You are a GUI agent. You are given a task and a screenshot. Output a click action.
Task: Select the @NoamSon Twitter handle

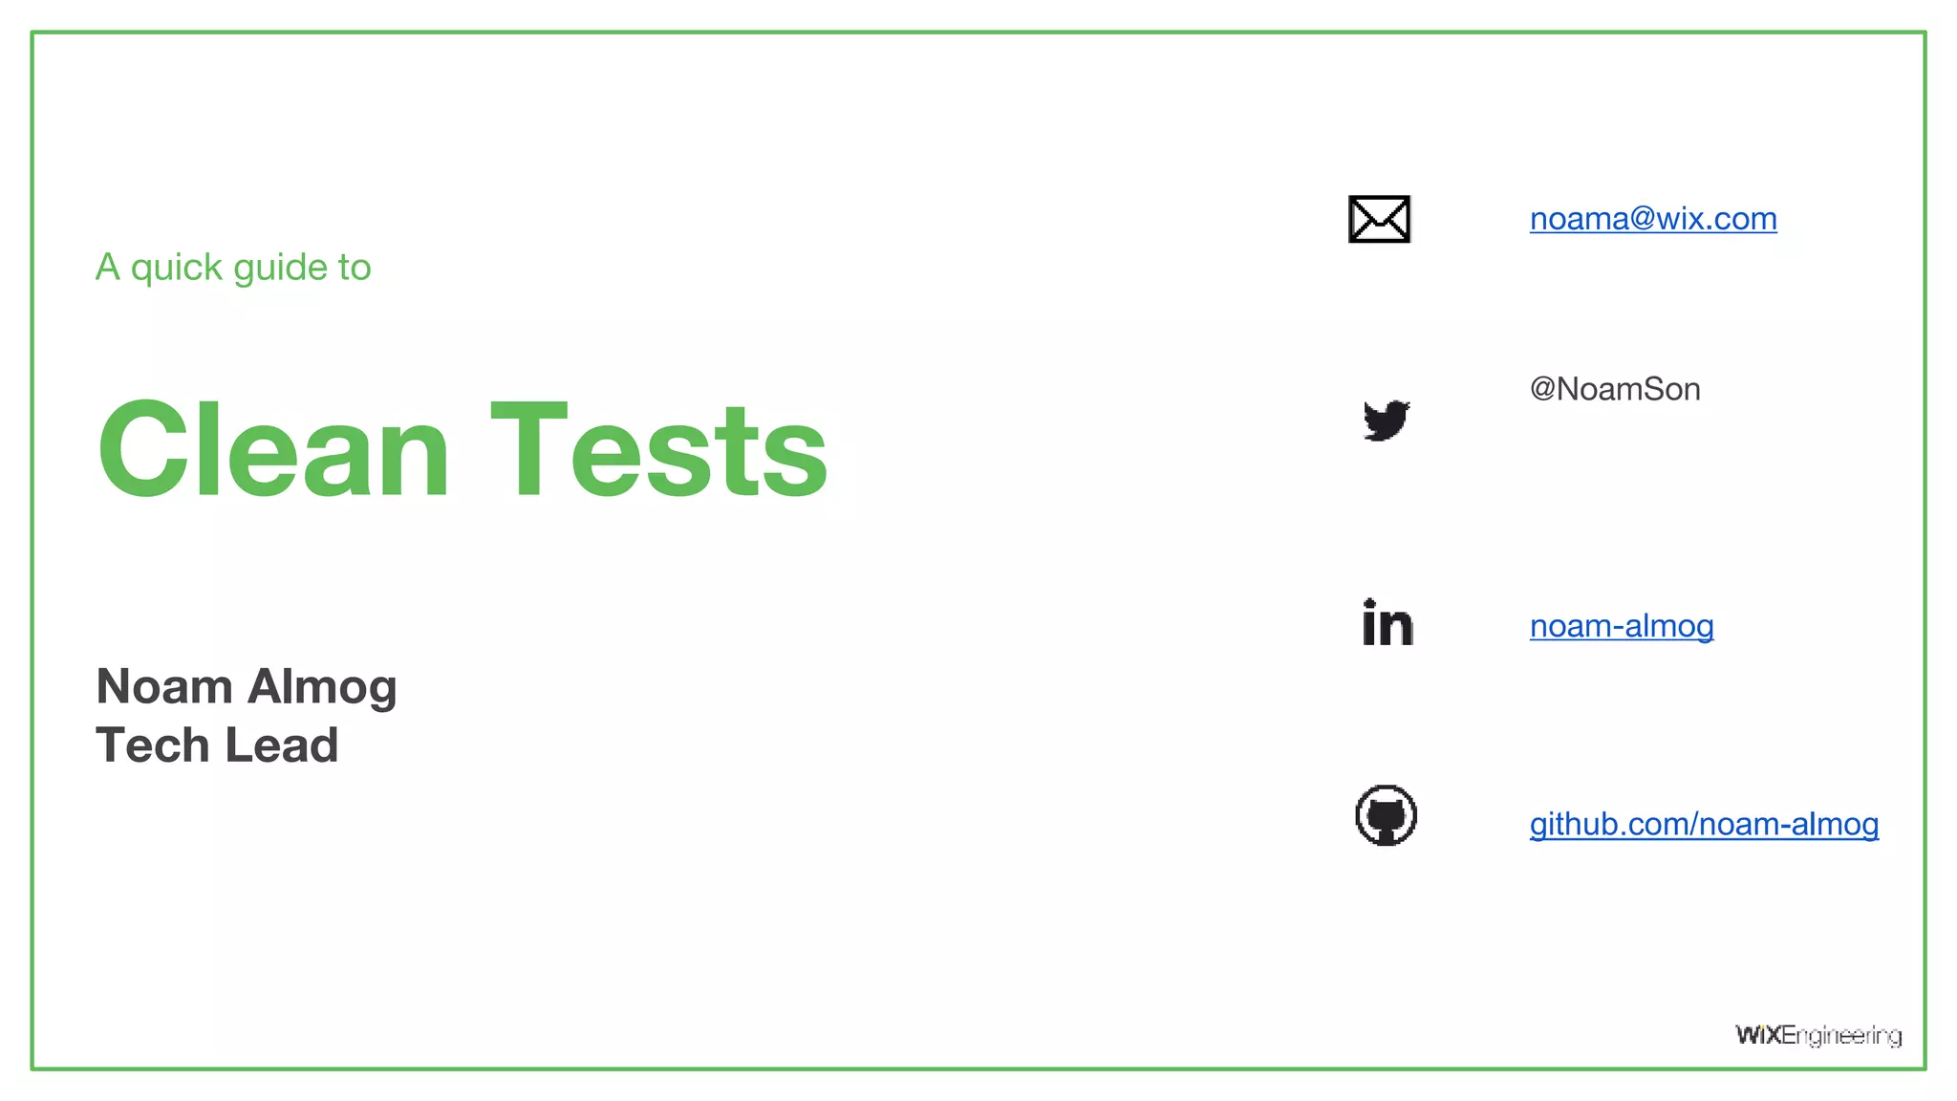(x=1615, y=389)
